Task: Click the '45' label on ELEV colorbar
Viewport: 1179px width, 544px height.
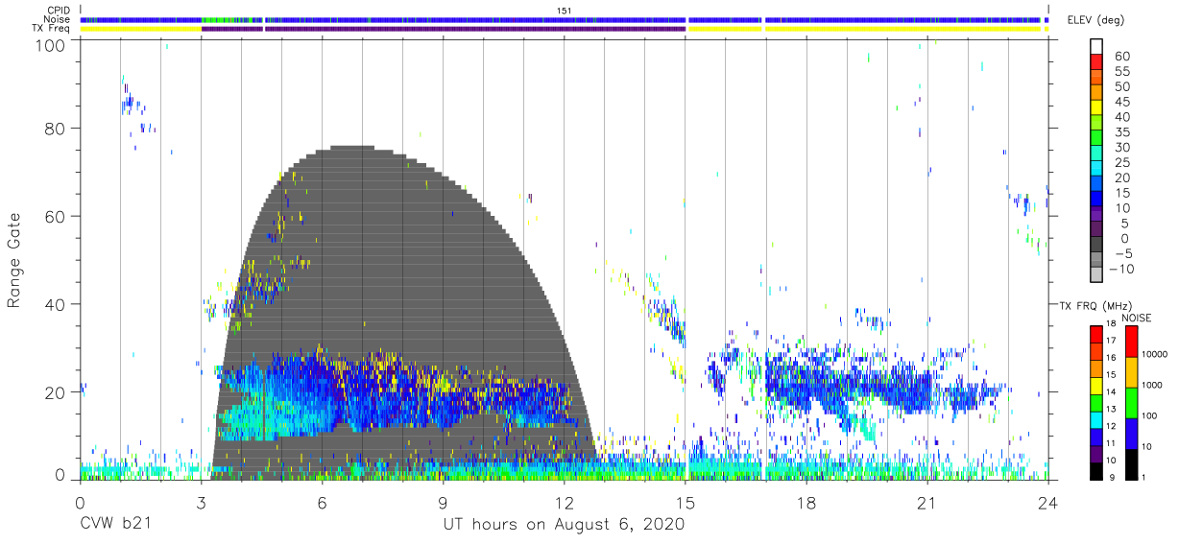Action: point(1122,102)
